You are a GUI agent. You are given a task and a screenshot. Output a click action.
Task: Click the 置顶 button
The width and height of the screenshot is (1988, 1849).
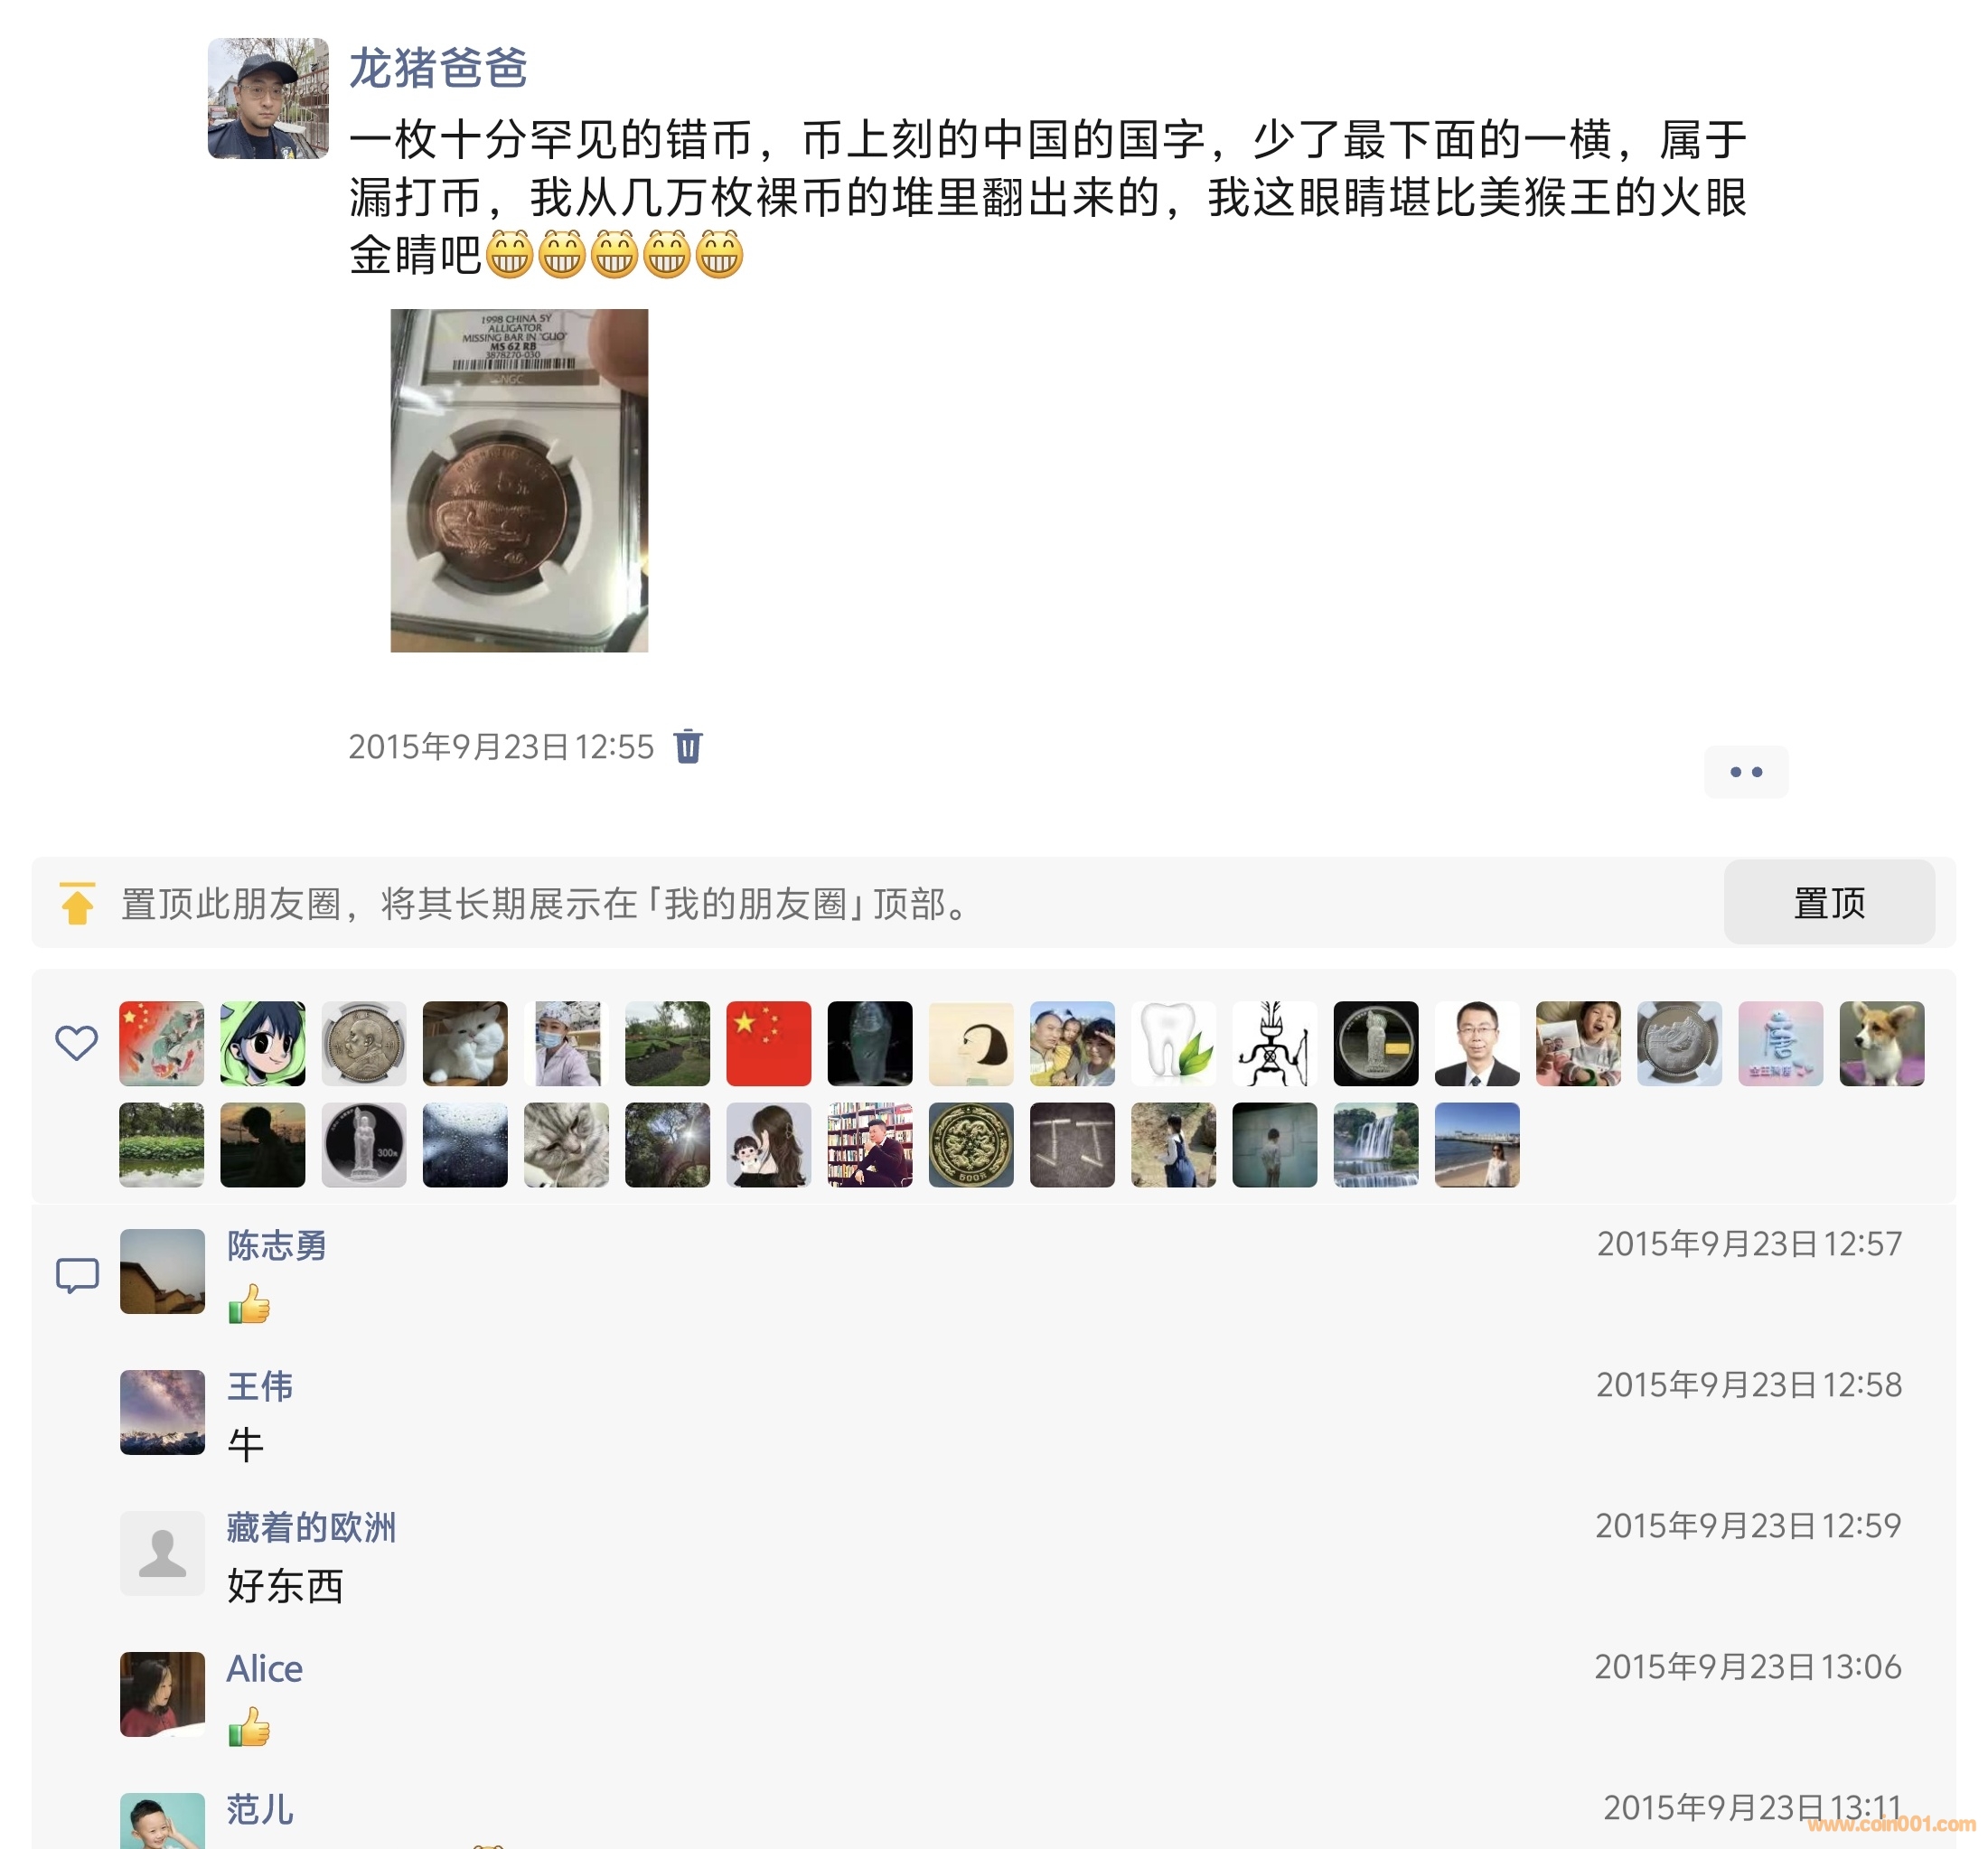coord(1829,902)
